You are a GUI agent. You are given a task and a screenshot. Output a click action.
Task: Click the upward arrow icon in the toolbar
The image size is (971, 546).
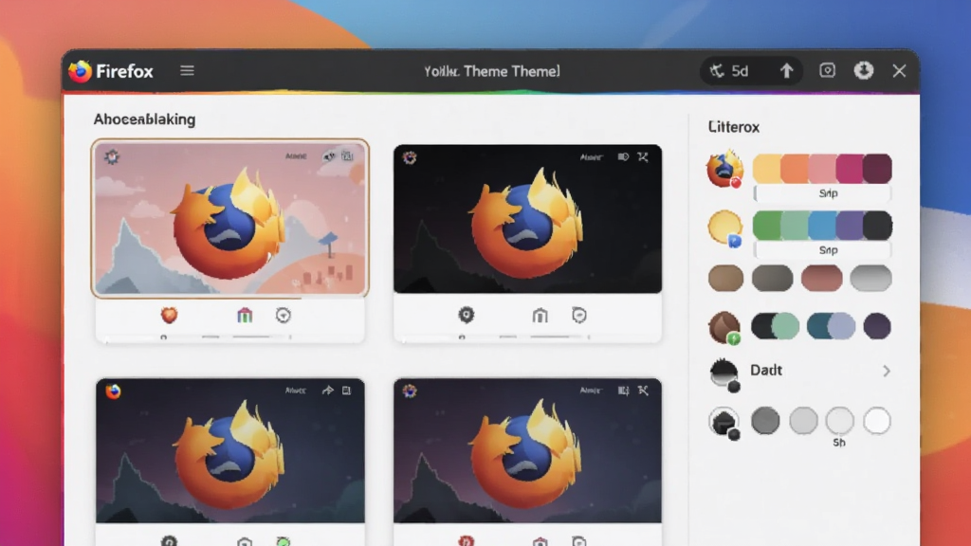[786, 71]
